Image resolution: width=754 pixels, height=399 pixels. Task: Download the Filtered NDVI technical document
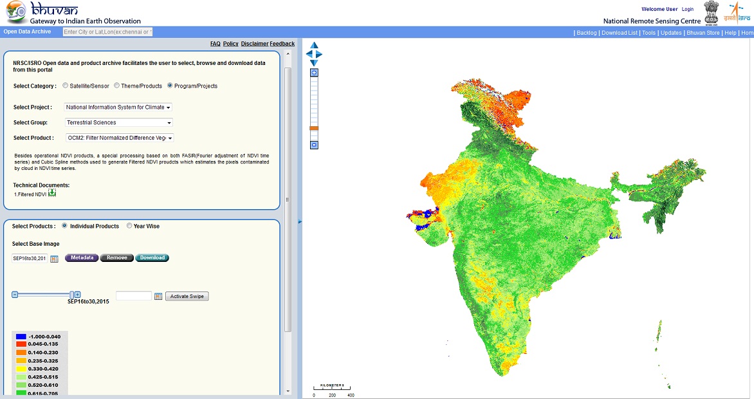(x=52, y=193)
